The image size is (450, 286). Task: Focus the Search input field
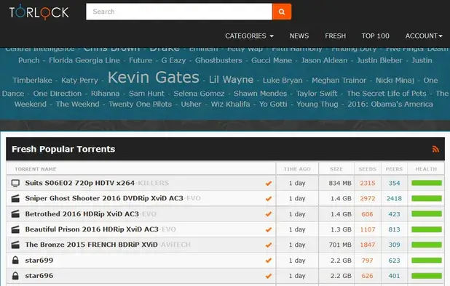point(179,12)
